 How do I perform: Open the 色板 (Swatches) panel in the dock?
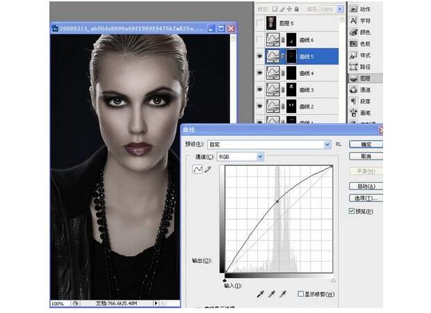click(361, 44)
